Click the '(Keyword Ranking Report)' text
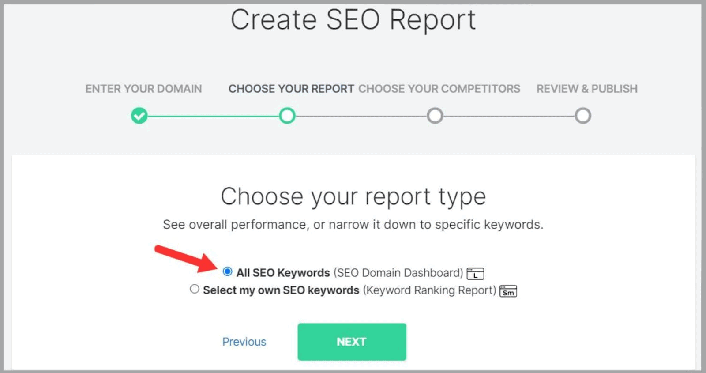The image size is (706, 373). [x=429, y=290]
